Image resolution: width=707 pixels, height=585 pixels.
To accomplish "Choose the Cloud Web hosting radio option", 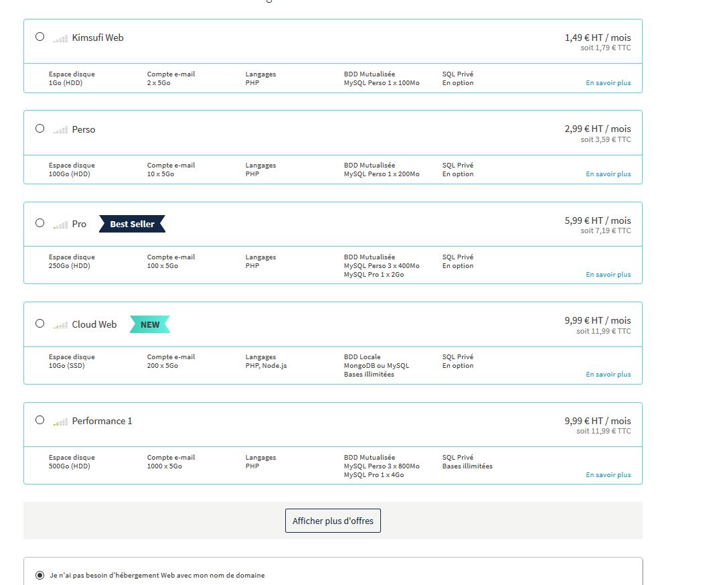I will coord(40,324).
